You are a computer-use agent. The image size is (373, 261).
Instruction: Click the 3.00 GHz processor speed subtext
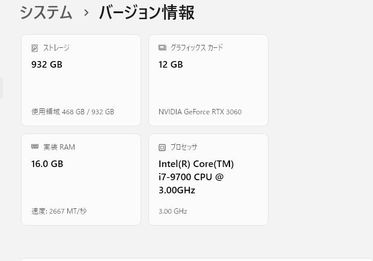[x=172, y=211]
